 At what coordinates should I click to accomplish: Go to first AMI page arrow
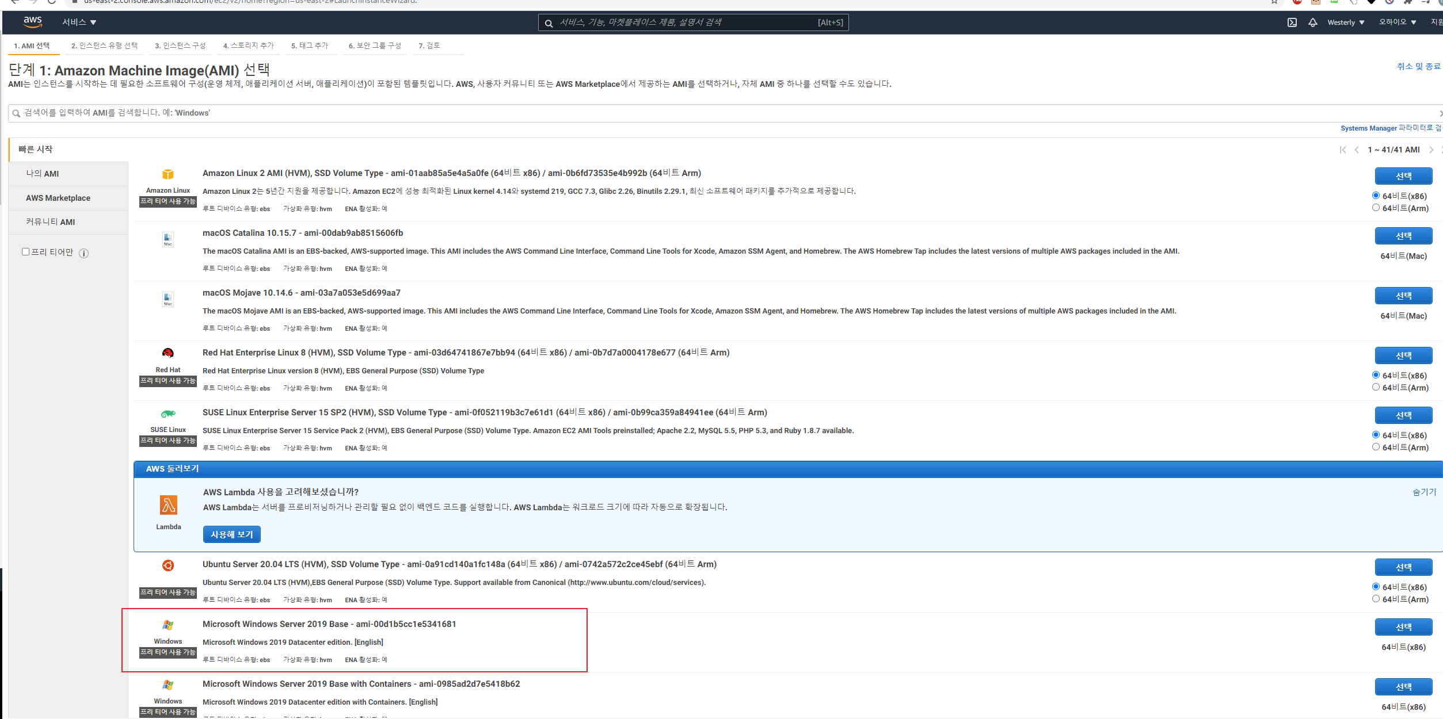(x=1343, y=150)
